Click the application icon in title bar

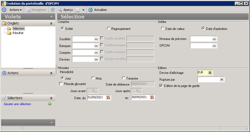[x=4, y=4]
